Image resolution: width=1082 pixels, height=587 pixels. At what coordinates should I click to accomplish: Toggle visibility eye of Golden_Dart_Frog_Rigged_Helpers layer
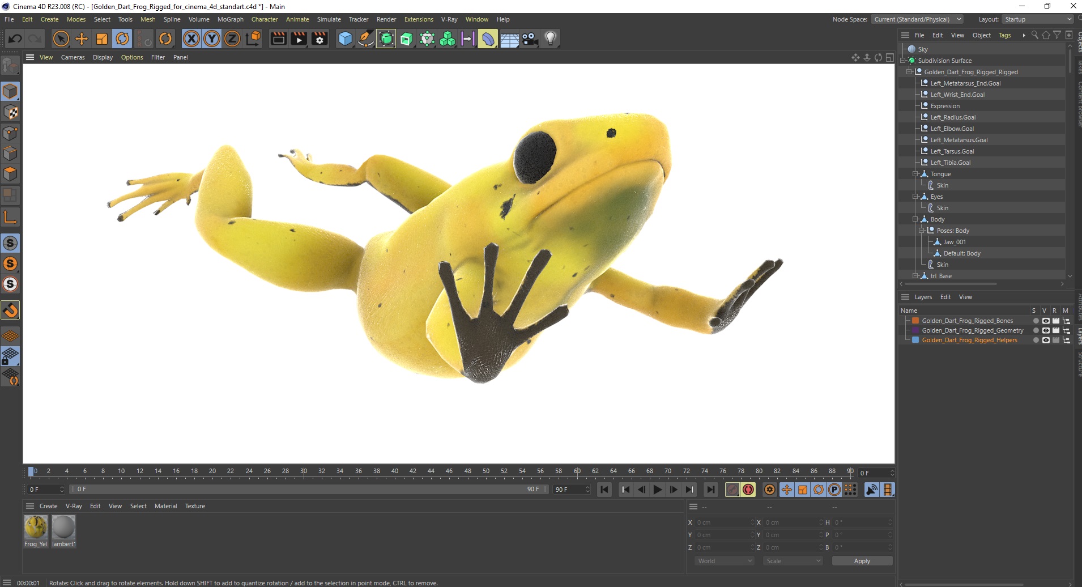(1046, 340)
